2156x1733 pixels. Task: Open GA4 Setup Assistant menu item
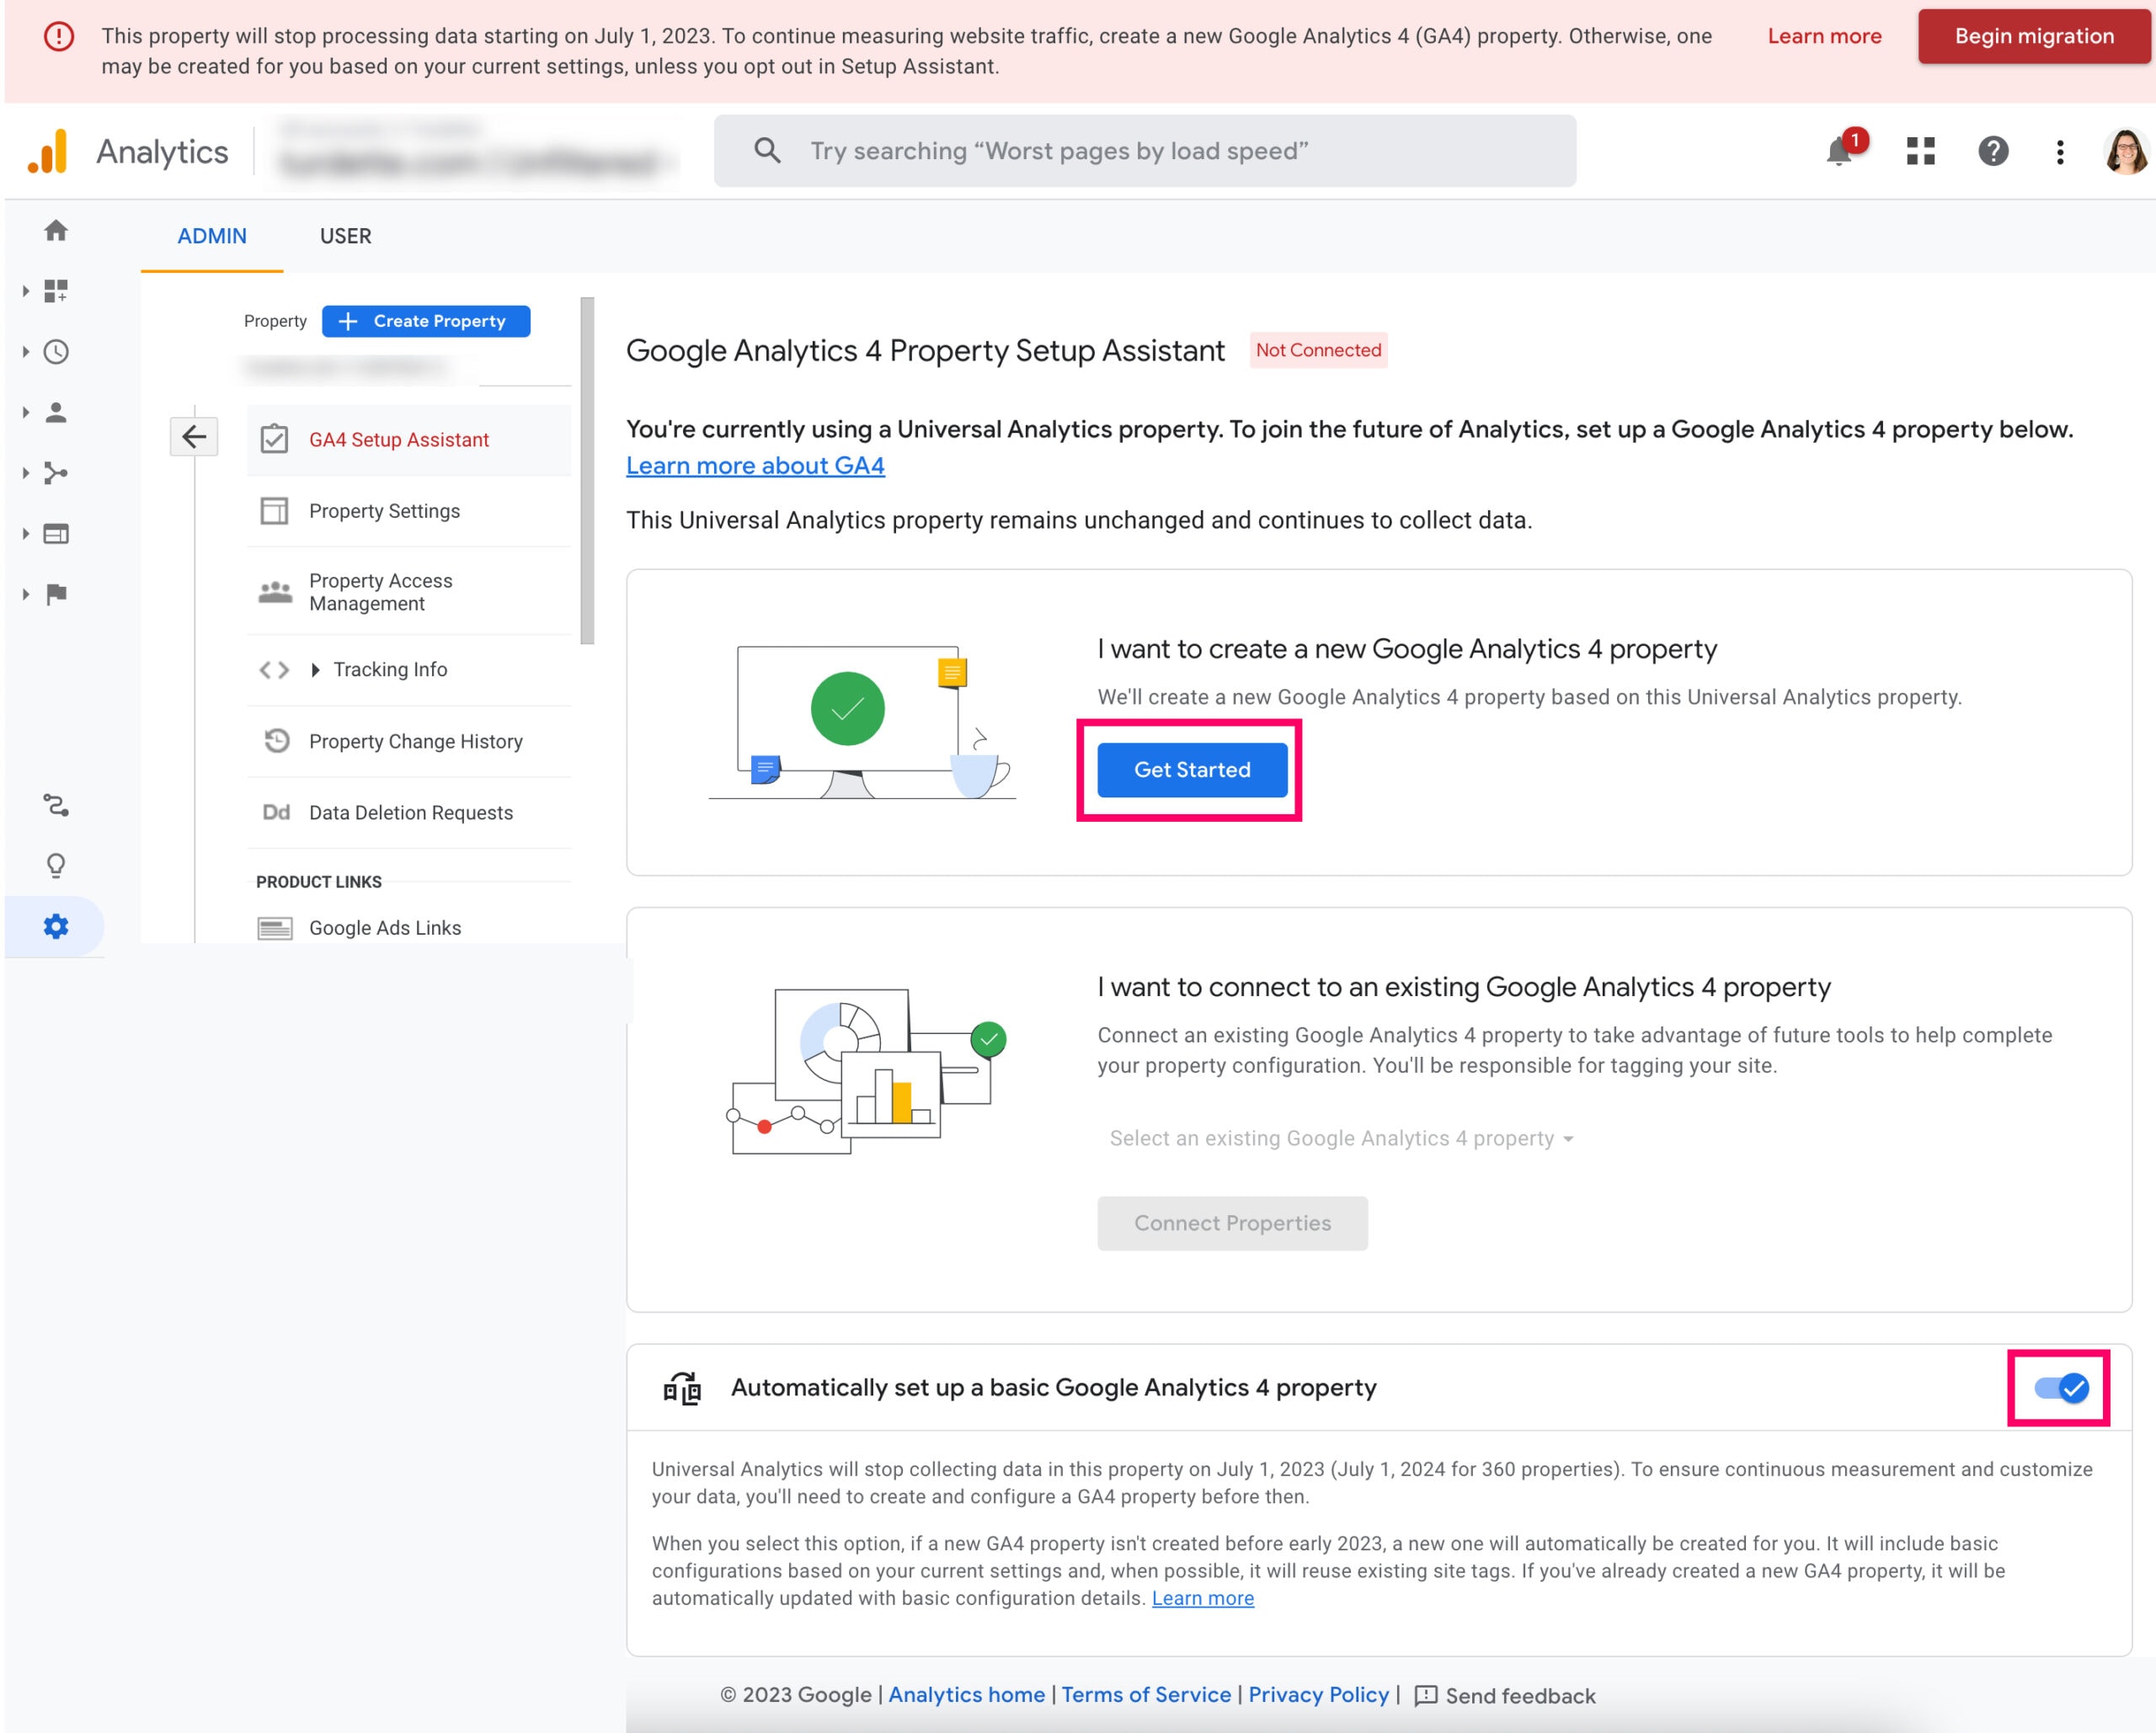pos(409,440)
